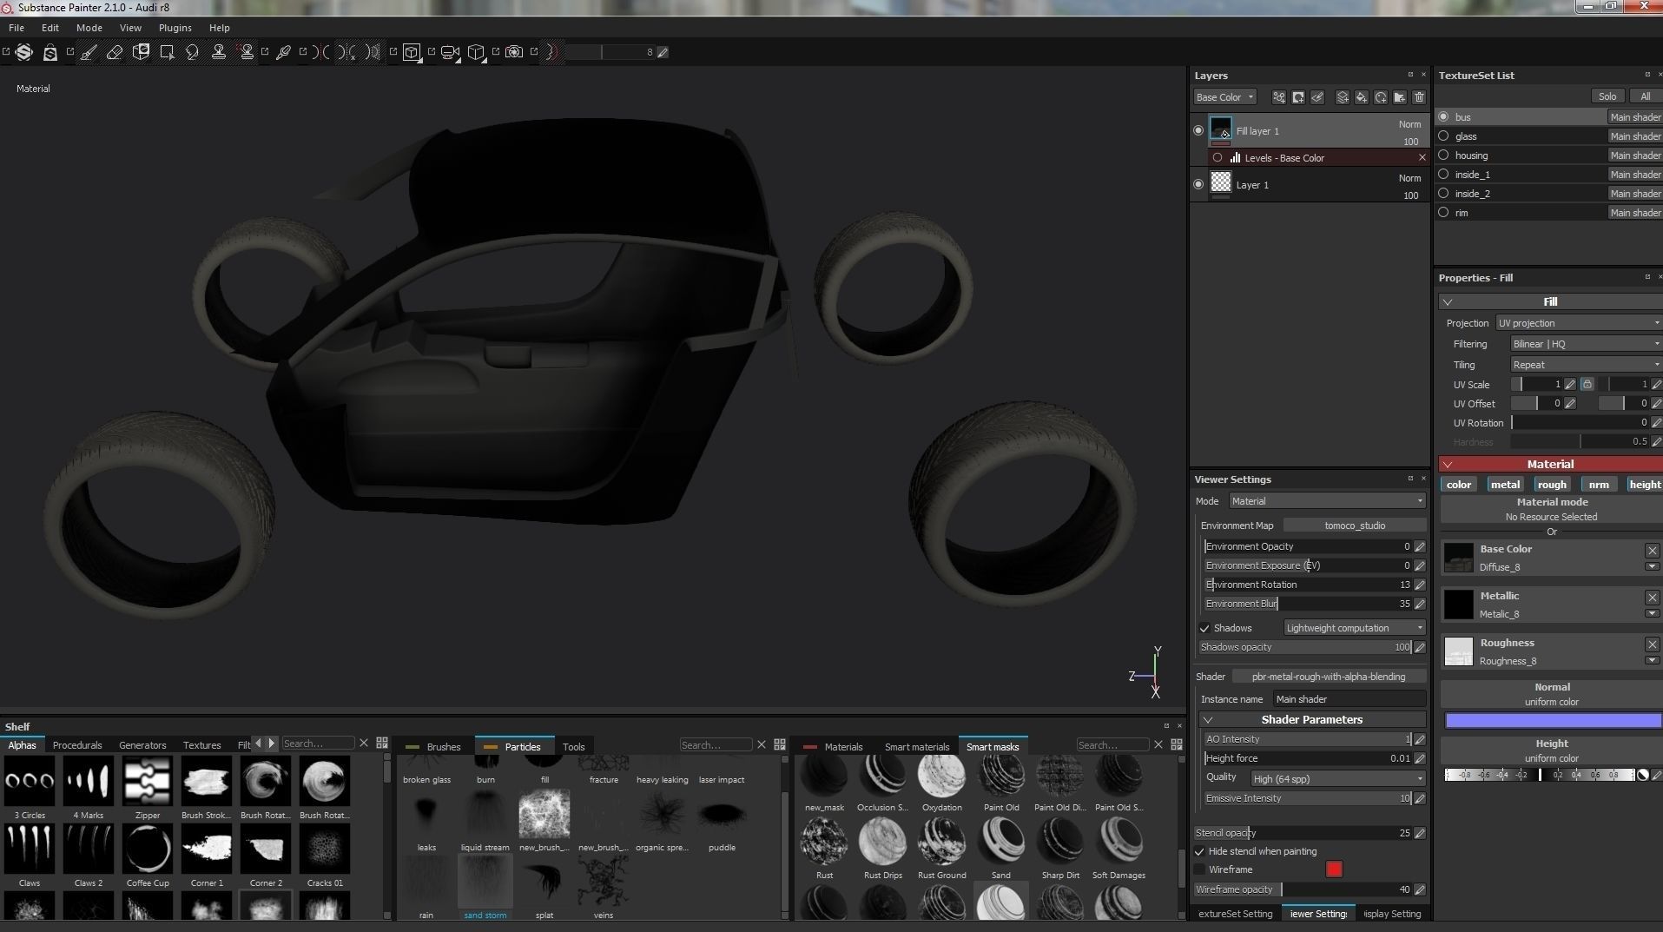Collapse the Fill properties section

tap(1447, 302)
